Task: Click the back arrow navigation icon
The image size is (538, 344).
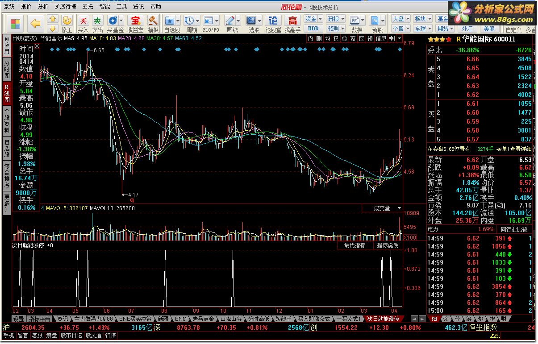Action: 35,23
